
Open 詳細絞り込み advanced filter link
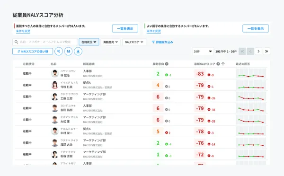pyautogui.click(x=162, y=42)
